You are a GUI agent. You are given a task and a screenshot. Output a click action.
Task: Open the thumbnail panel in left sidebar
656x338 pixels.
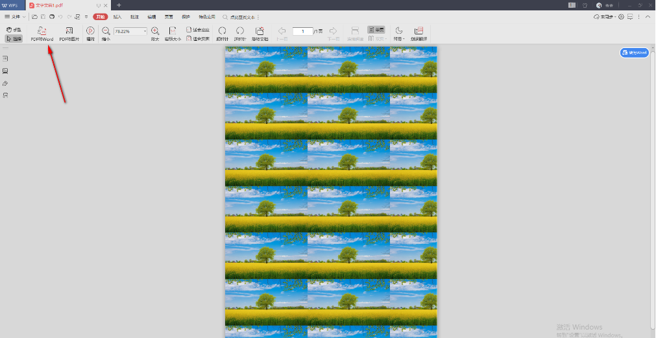[x=6, y=71]
